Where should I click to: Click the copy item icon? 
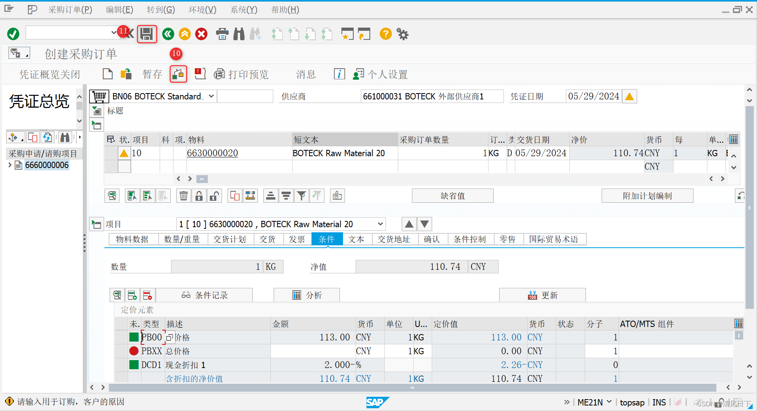point(235,196)
